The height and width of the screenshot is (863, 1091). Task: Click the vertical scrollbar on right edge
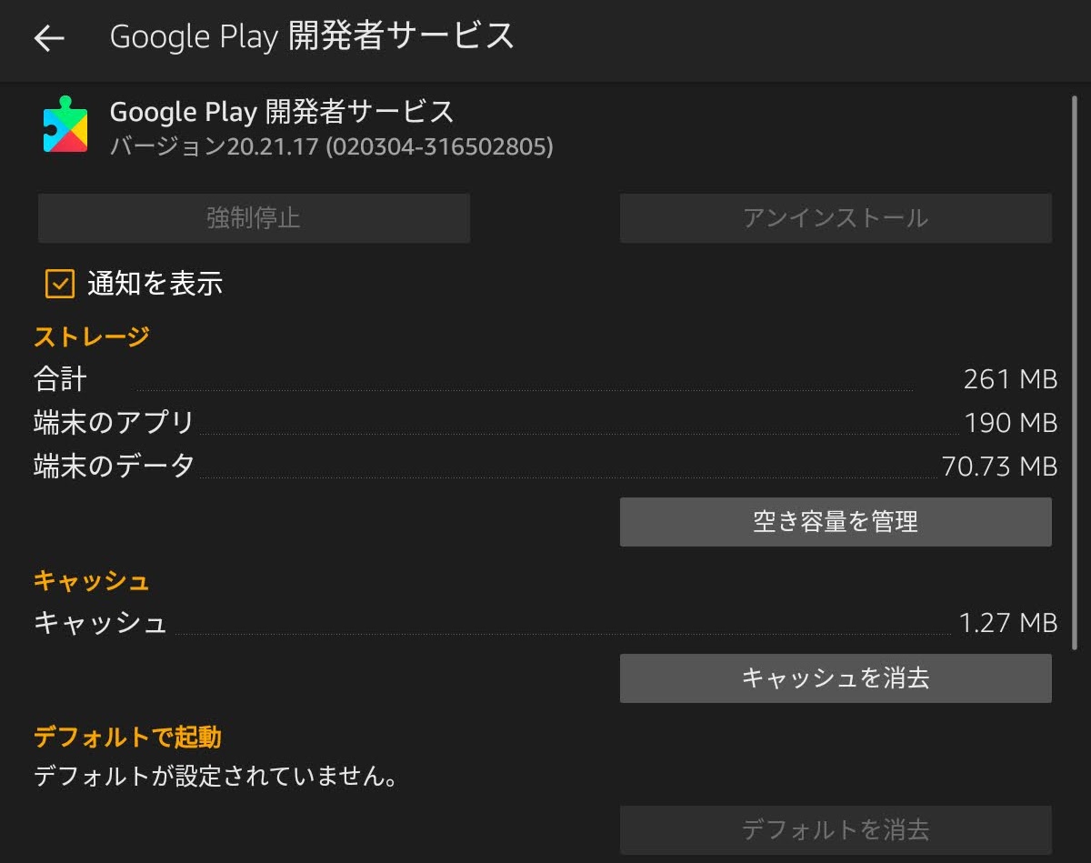[1074, 364]
